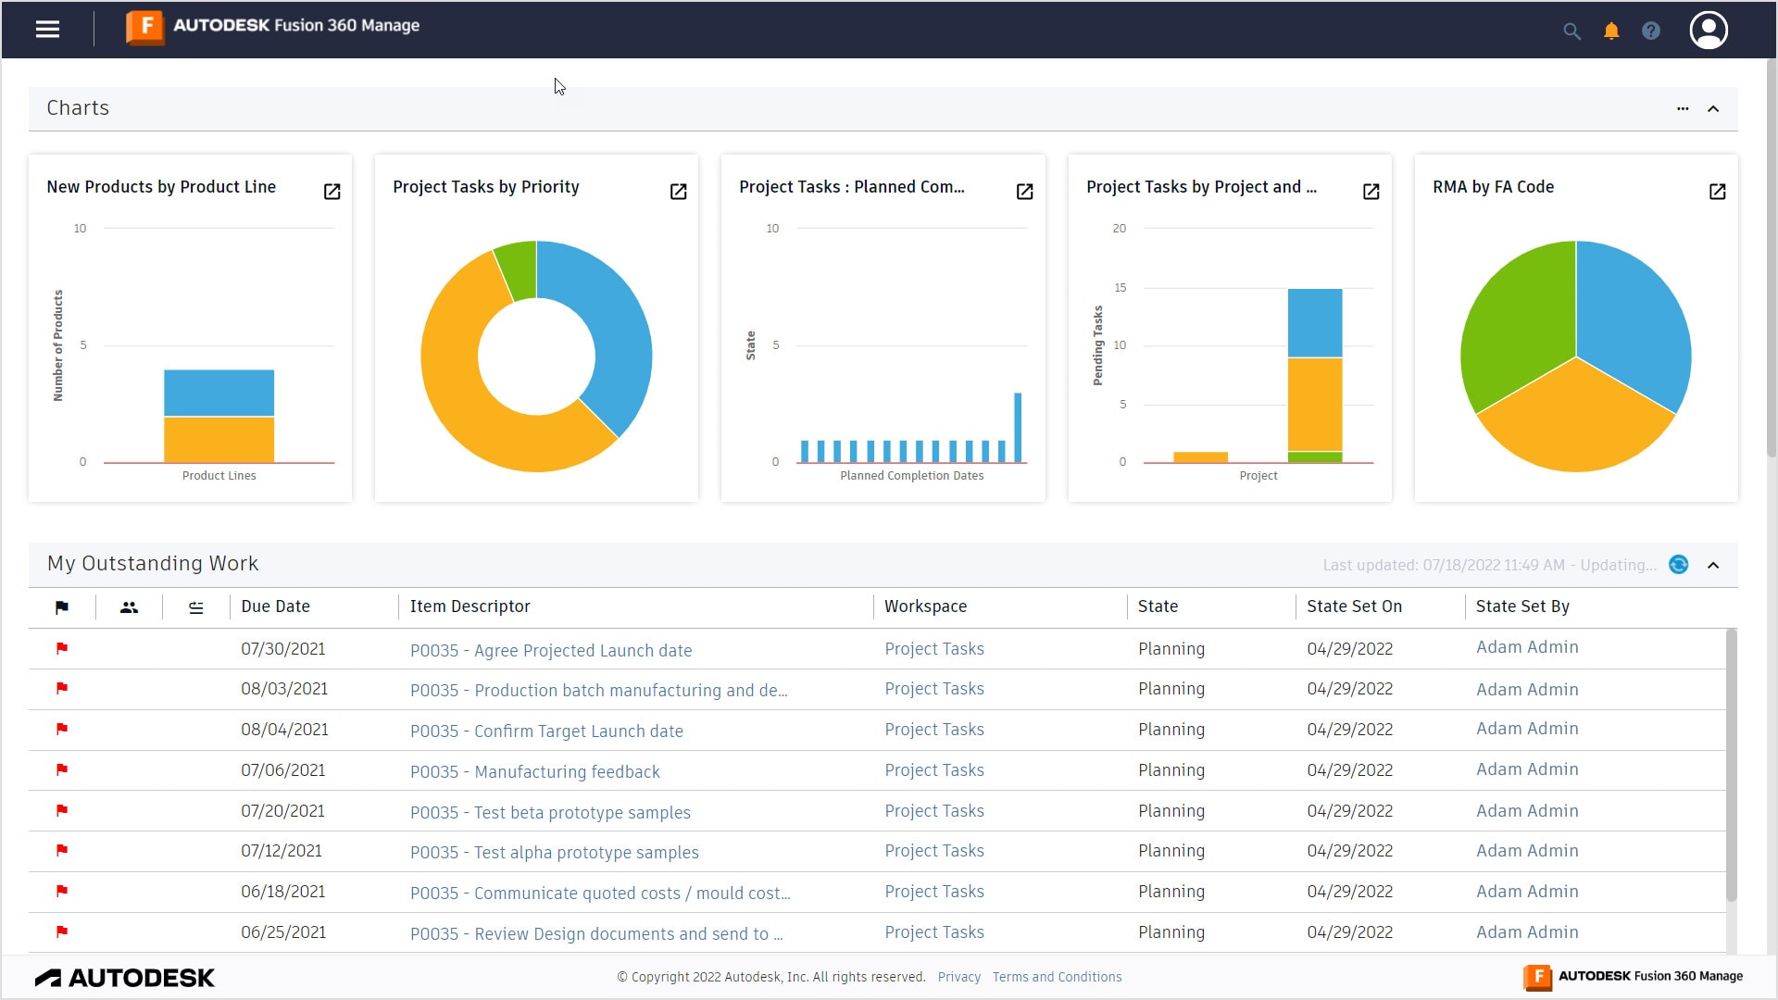Open the user account avatar menu
This screenshot has height=1000, width=1778.
pos(1709,31)
